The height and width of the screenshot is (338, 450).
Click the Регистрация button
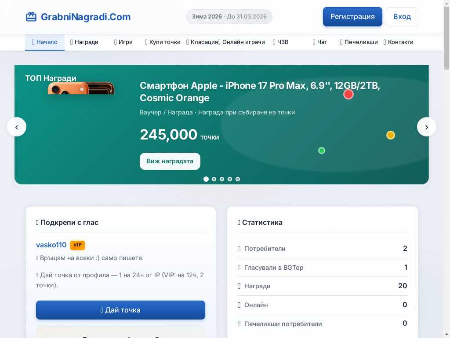tap(352, 17)
